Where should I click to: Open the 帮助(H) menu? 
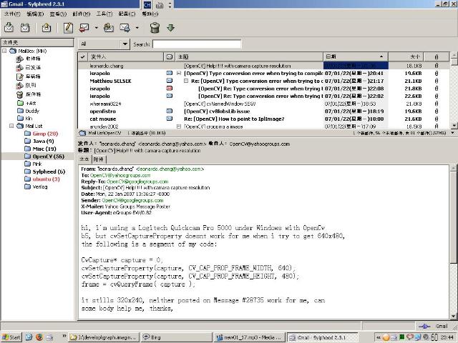click(x=150, y=14)
